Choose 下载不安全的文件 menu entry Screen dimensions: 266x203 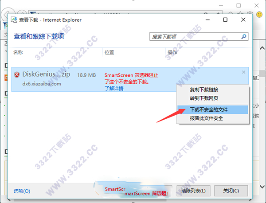(213, 110)
